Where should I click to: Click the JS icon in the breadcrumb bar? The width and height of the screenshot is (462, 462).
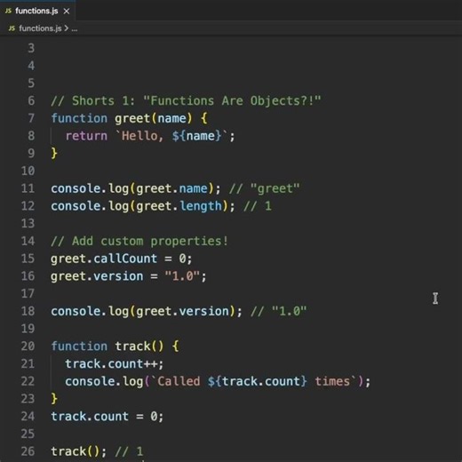[12, 28]
